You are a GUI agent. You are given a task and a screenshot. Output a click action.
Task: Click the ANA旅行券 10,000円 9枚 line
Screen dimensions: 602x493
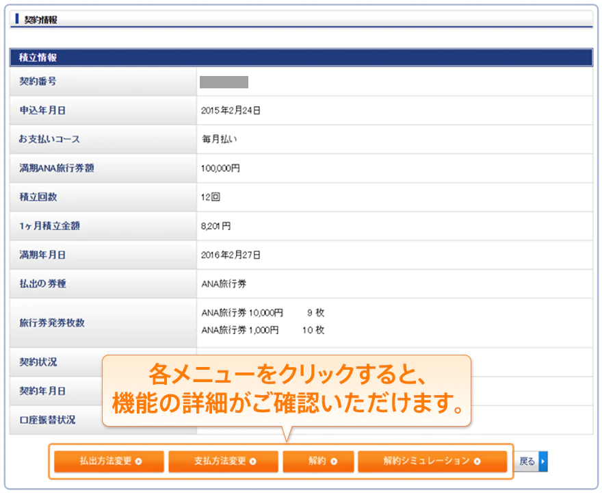262,313
